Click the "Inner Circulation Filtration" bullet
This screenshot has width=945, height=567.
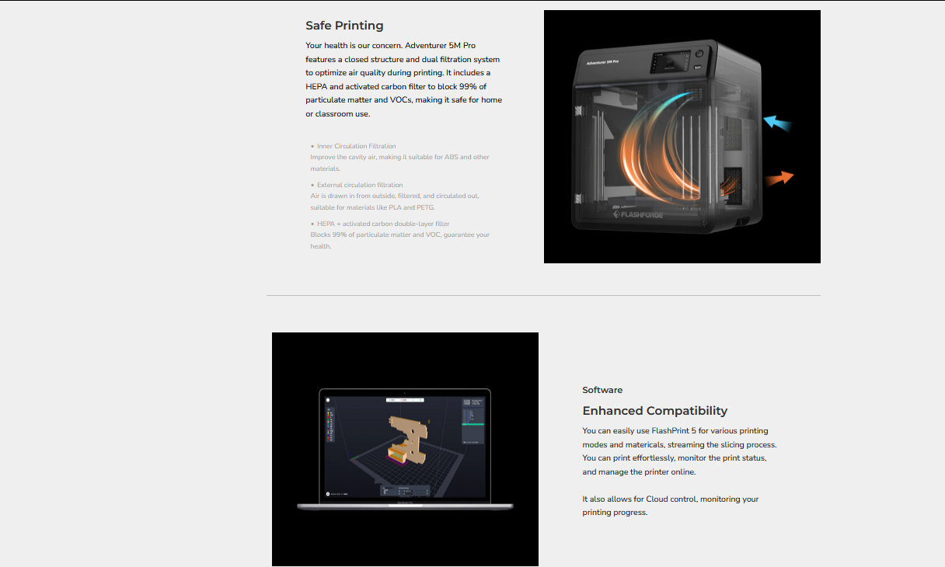[x=356, y=146]
